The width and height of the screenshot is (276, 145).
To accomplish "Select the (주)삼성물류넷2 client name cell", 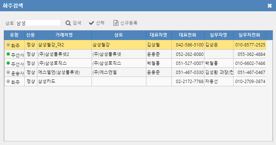I will [x=64, y=54].
